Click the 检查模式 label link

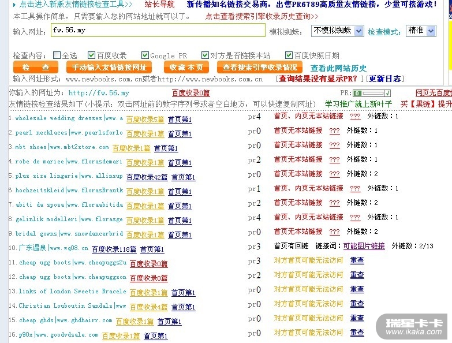click(384, 32)
